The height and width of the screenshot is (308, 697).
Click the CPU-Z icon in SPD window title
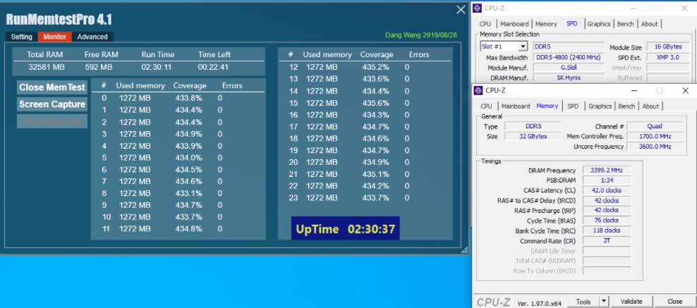tap(478, 8)
